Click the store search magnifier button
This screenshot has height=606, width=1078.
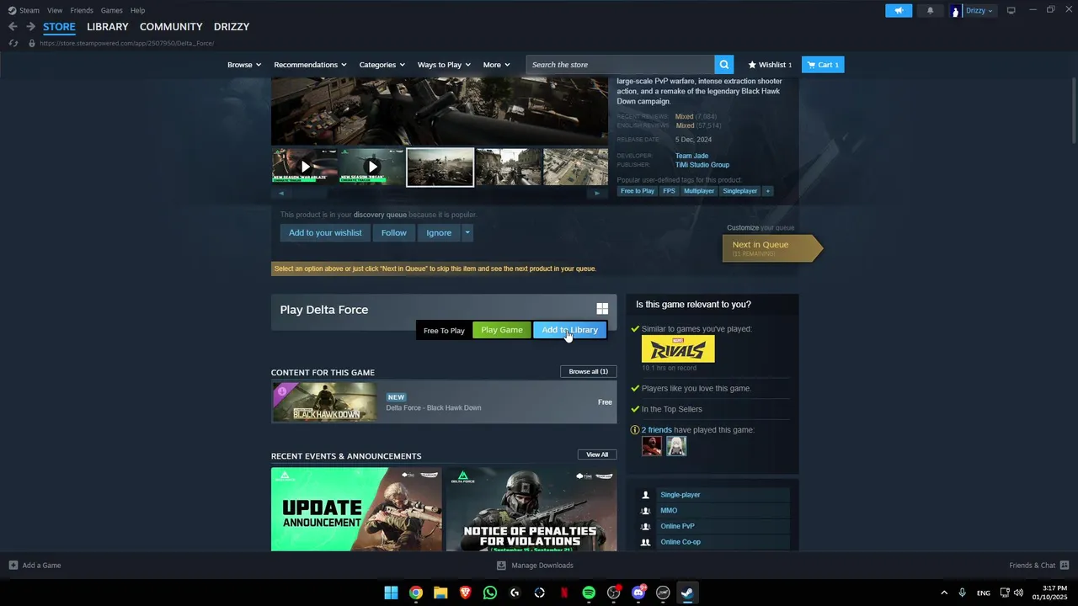[x=723, y=65]
